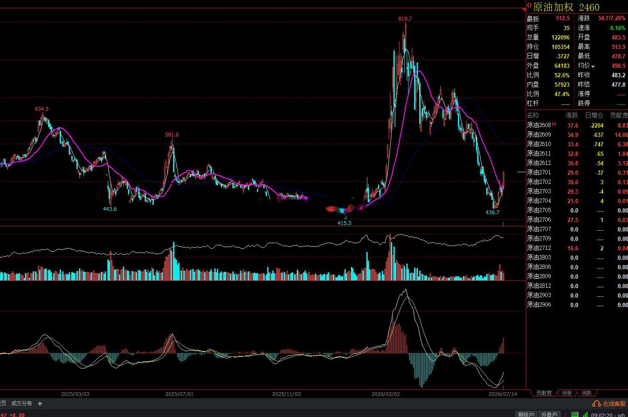Click the 开盘 value 483.5

(x=619, y=37)
